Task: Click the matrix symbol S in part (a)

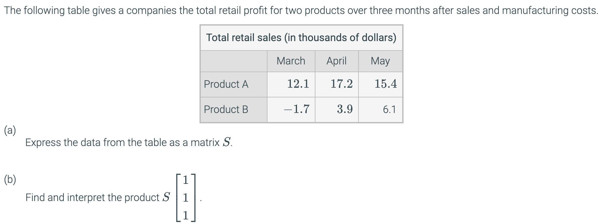Action: 227,142
